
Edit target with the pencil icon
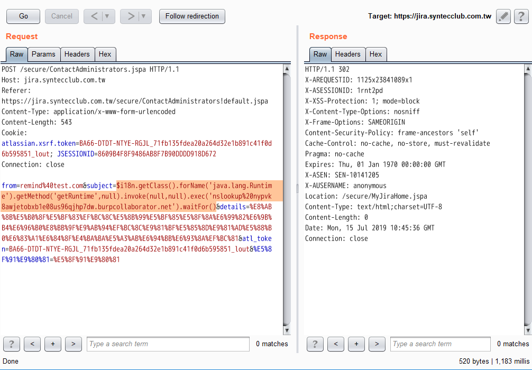pos(503,16)
